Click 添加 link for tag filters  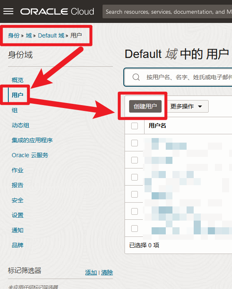click(x=91, y=272)
